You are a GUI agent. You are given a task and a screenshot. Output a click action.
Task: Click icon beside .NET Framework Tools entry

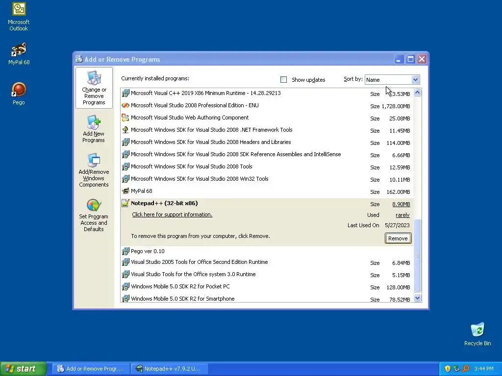pyautogui.click(x=125, y=130)
